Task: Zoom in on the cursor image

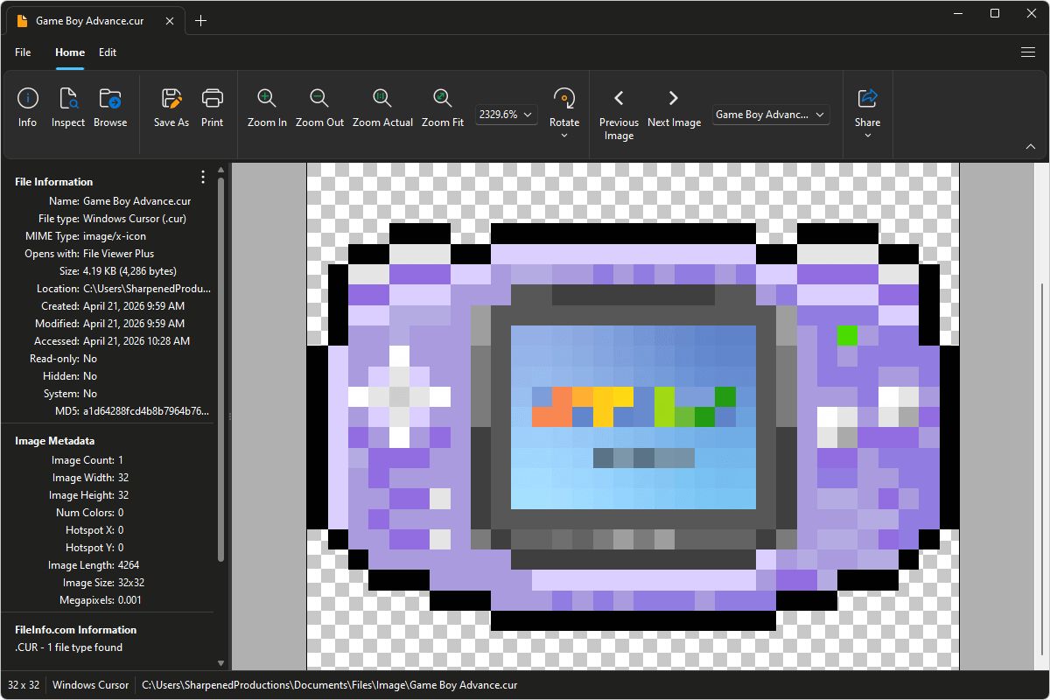Action: pos(267,99)
